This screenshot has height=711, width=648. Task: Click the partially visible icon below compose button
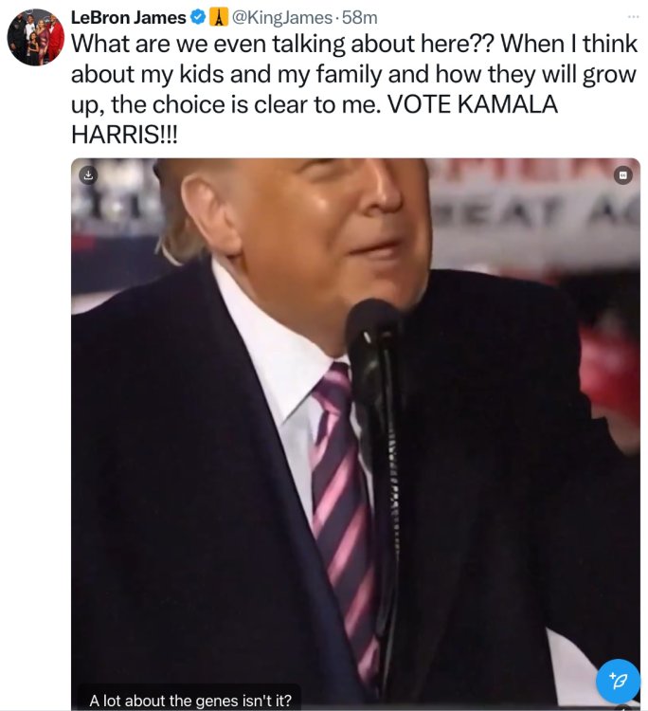pos(625,708)
